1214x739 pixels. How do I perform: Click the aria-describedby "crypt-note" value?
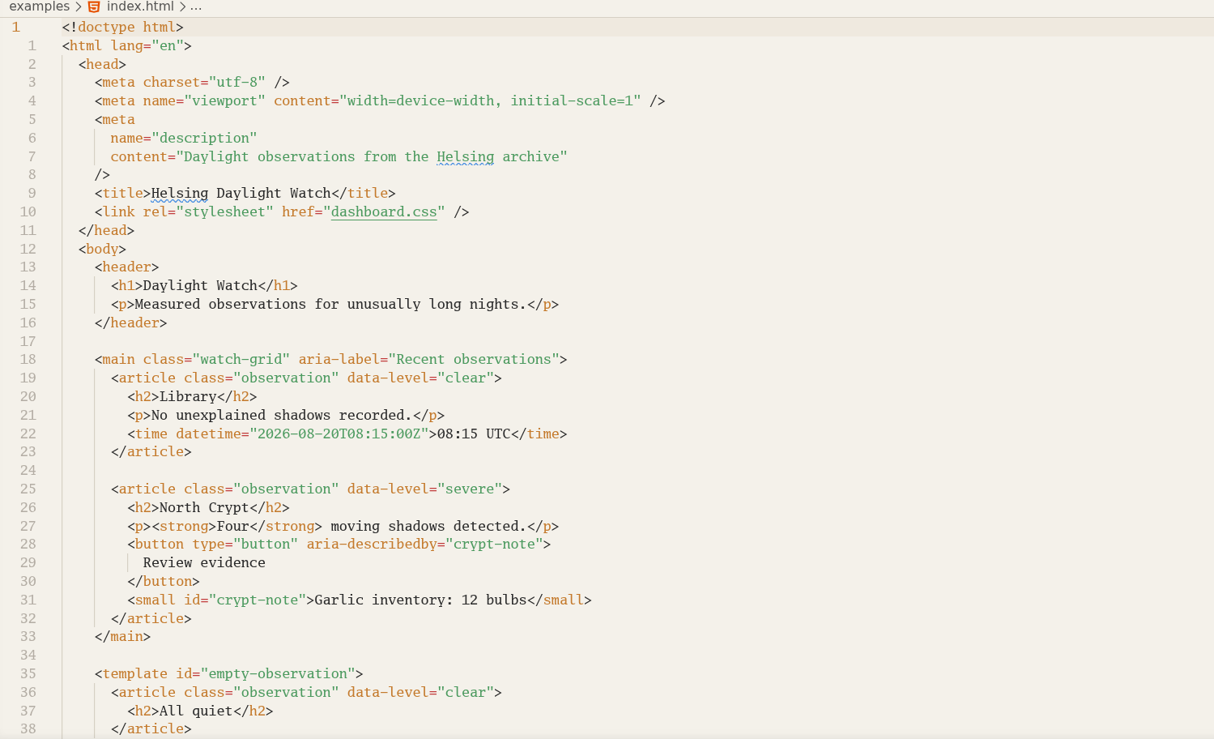(494, 545)
